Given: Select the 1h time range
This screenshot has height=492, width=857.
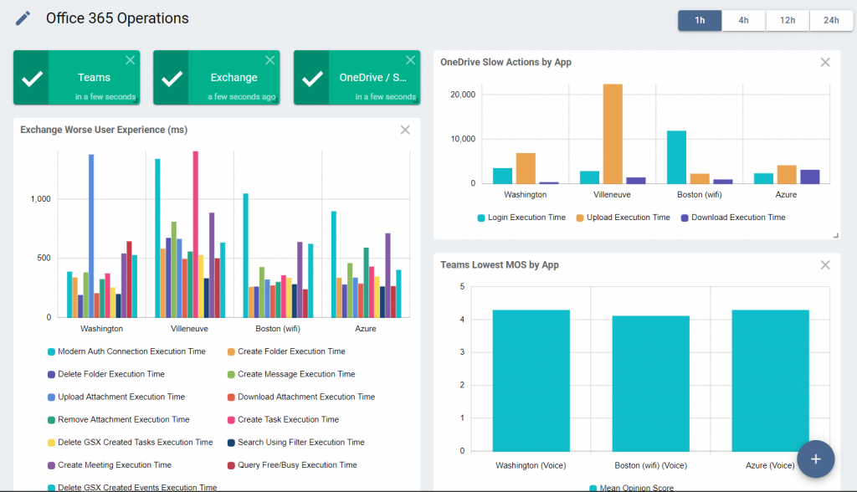Looking at the screenshot, I should (x=700, y=20).
